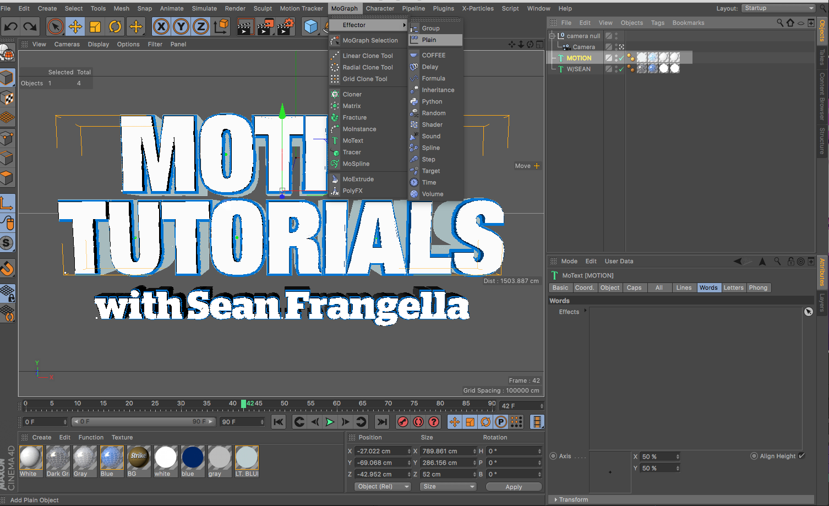Image resolution: width=829 pixels, height=506 pixels.
Task: Switch to the Letters tab in Attributes
Action: pyautogui.click(x=733, y=287)
